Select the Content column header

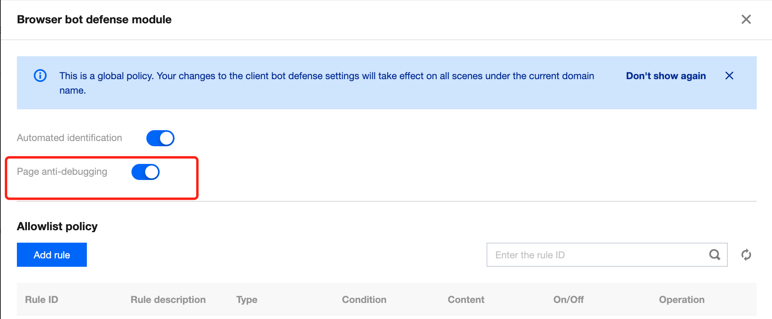[466, 300]
